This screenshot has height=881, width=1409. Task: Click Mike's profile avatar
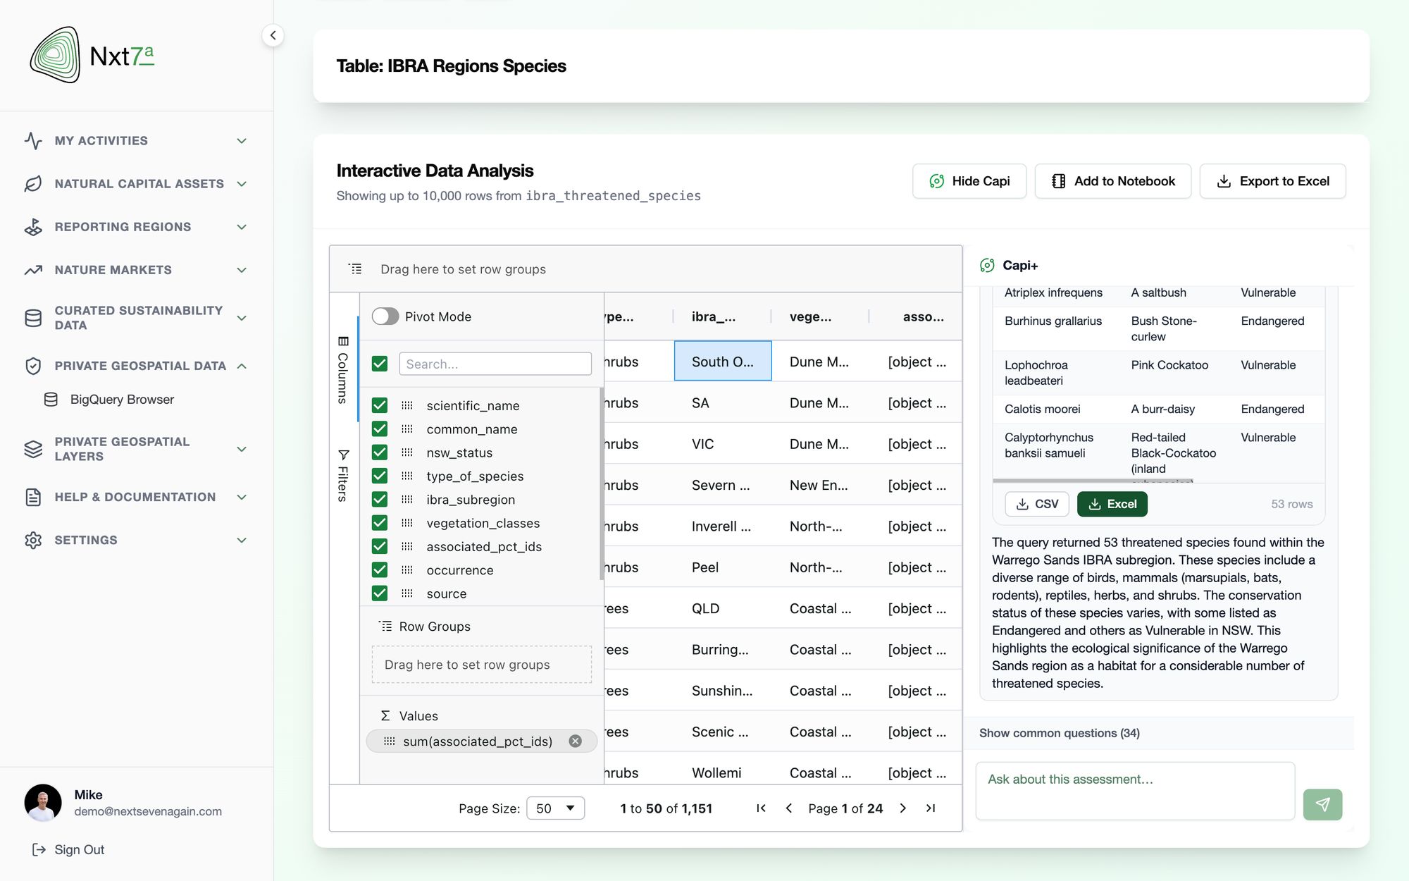pos(43,803)
